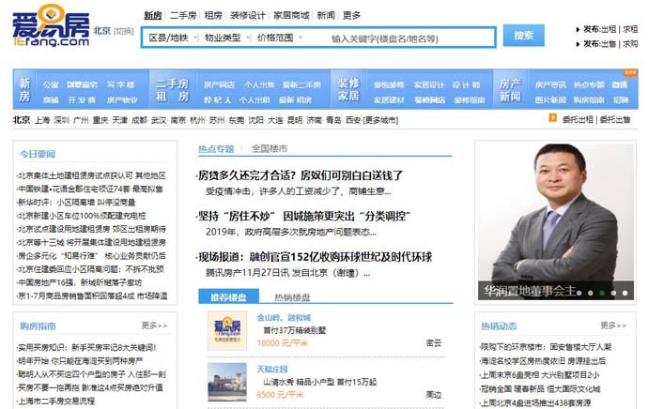This screenshot has width=648, height=409.
Task: Choose 成都 from the city list
Action: click(139, 120)
